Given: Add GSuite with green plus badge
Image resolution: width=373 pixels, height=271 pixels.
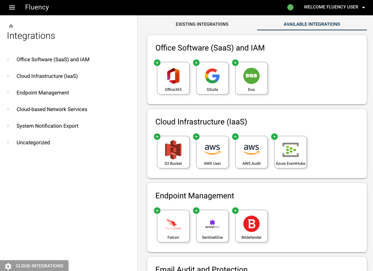Looking at the screenshot, I should (196, 63).
